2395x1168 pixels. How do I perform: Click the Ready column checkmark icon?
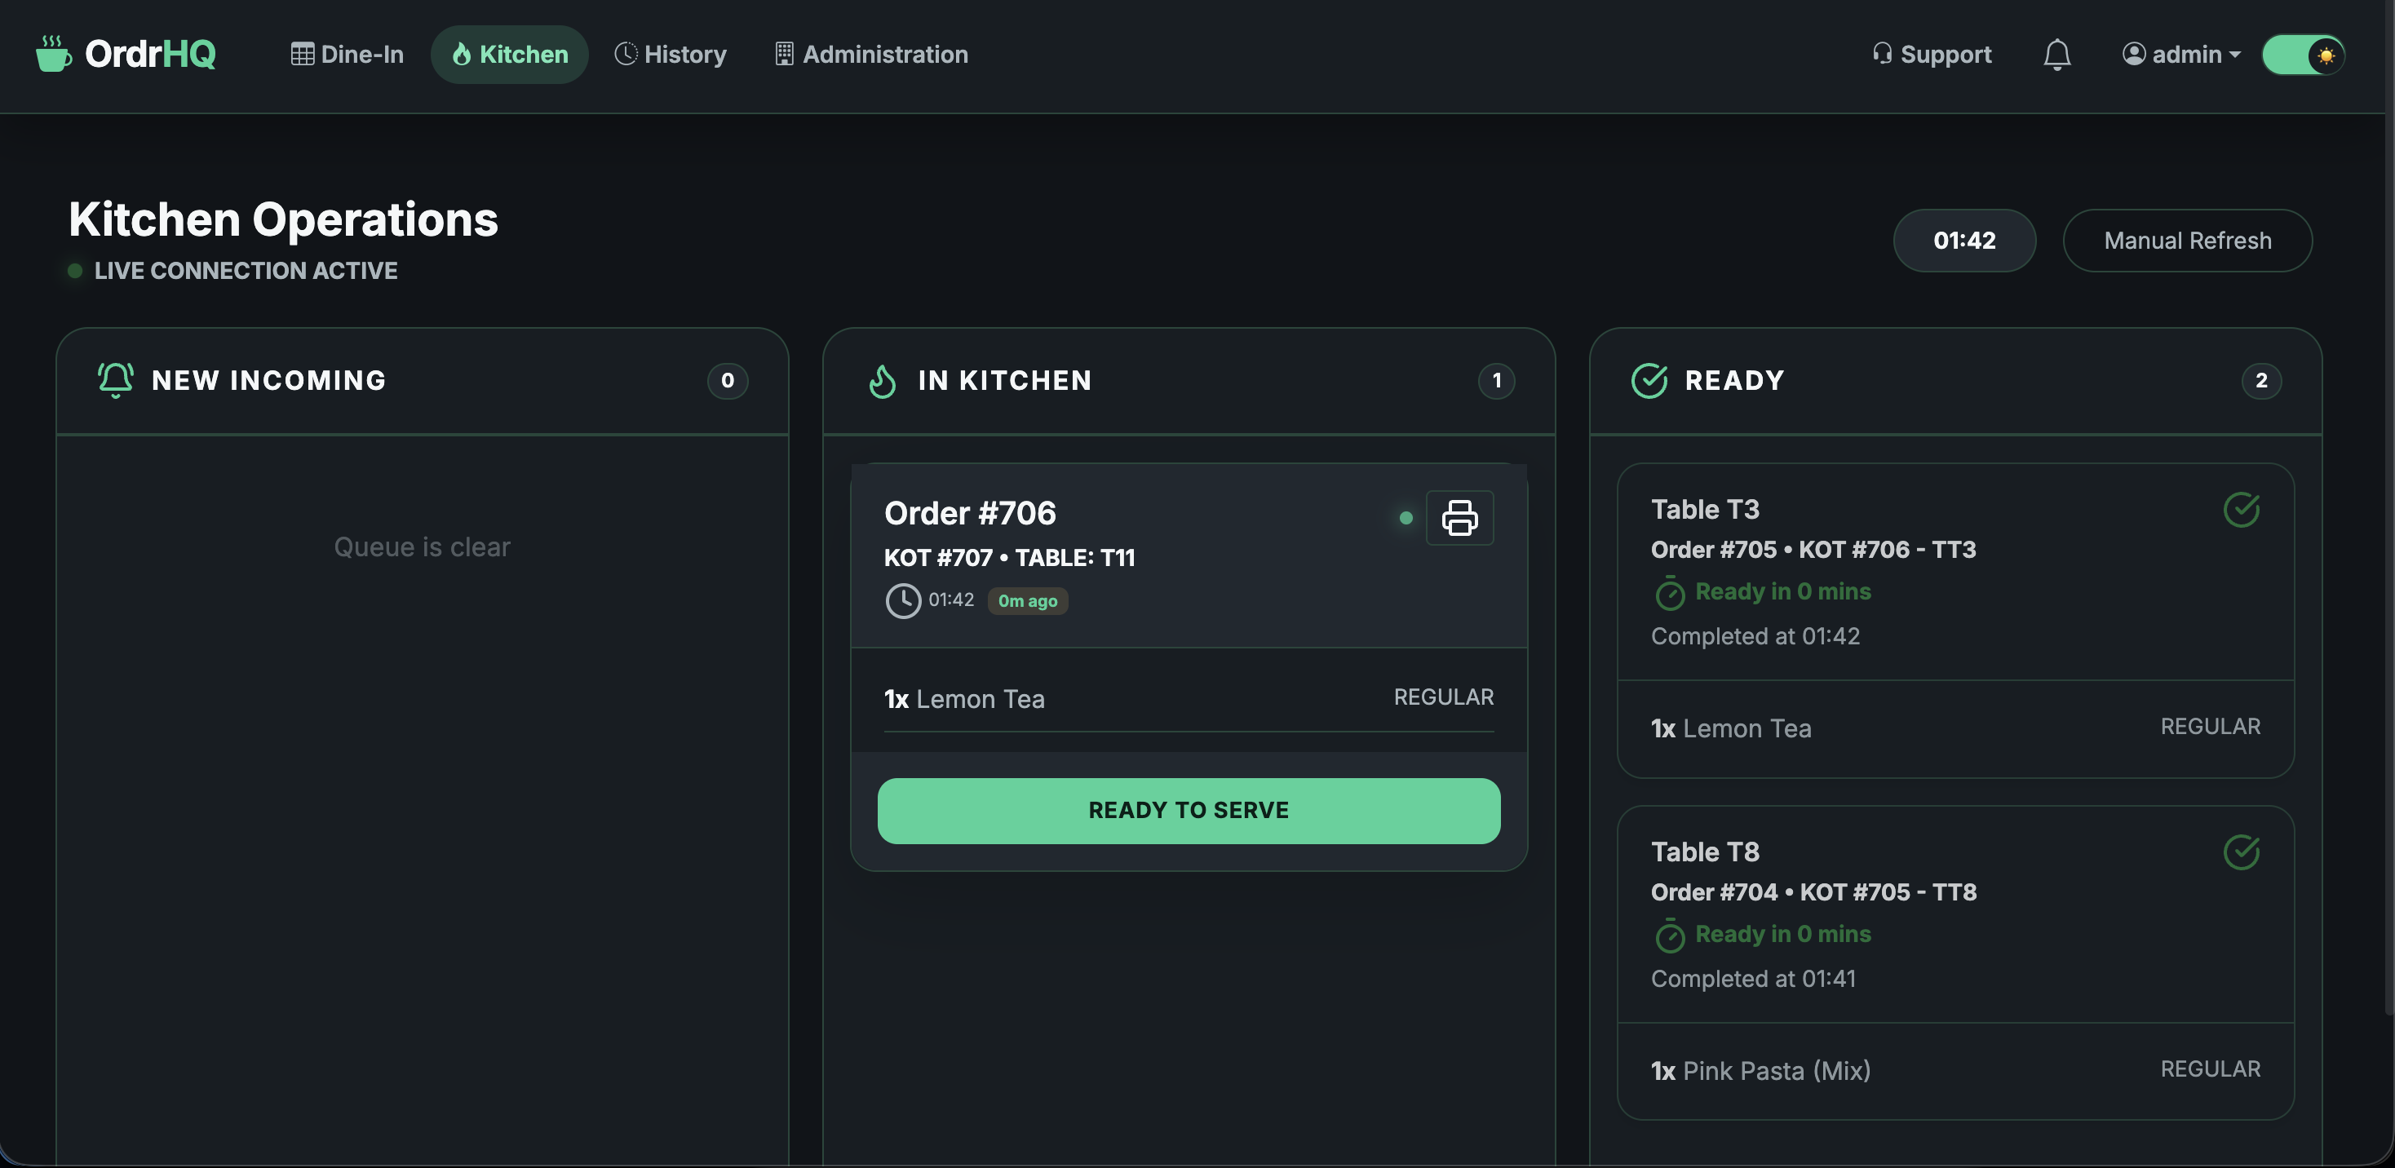[x=1649, y=380]
